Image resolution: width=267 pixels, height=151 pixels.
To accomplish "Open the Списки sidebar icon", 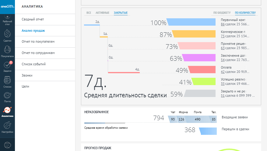I will (7, 81).
